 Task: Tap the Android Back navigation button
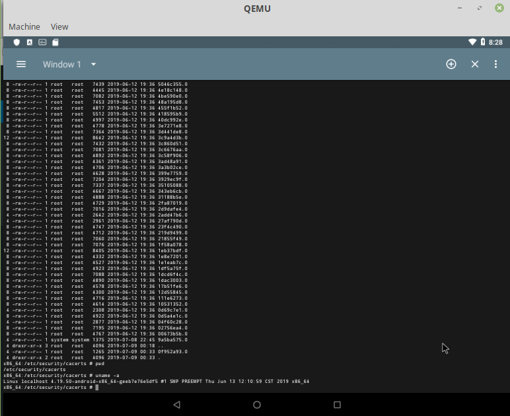pos(176,405)
